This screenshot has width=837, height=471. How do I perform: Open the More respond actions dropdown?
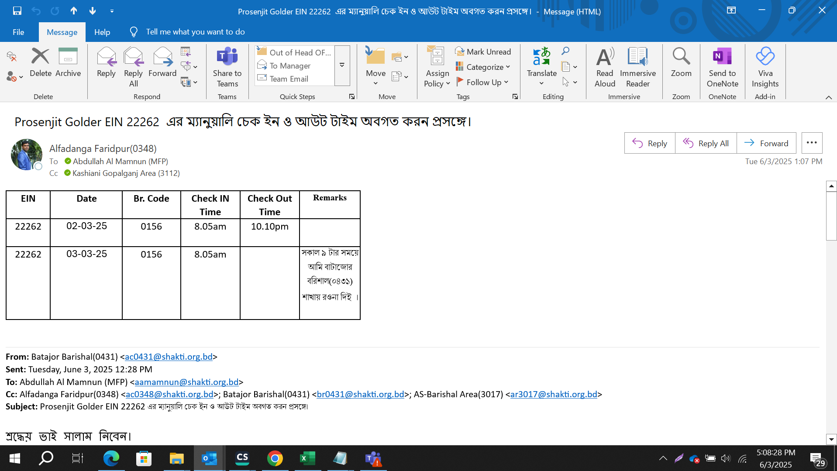click(x=189, y=82)
